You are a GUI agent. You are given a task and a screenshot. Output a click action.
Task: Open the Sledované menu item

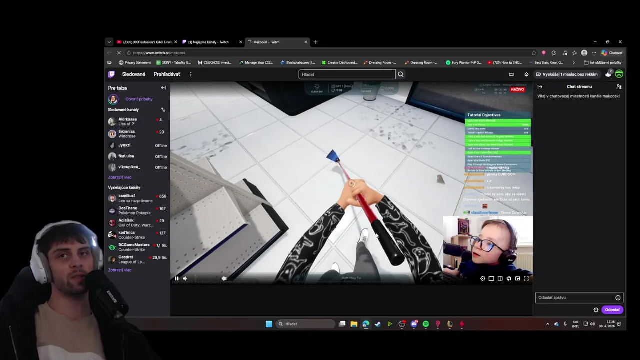point(134,74)
